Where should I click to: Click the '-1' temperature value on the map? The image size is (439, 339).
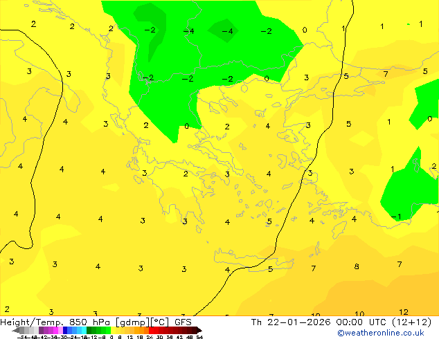pyautogui.click(x=396, y=217)
